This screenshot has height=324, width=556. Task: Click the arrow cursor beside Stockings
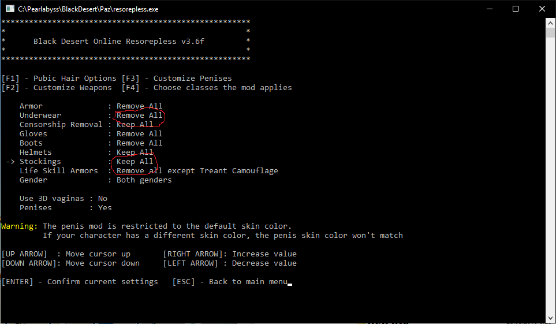[10, 162]
